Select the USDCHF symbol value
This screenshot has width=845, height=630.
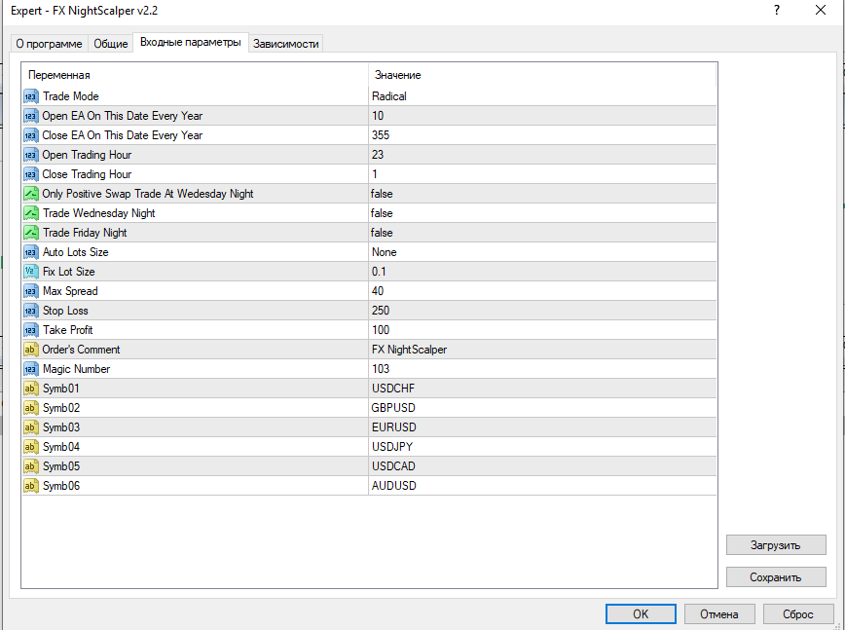coord(393,388)
